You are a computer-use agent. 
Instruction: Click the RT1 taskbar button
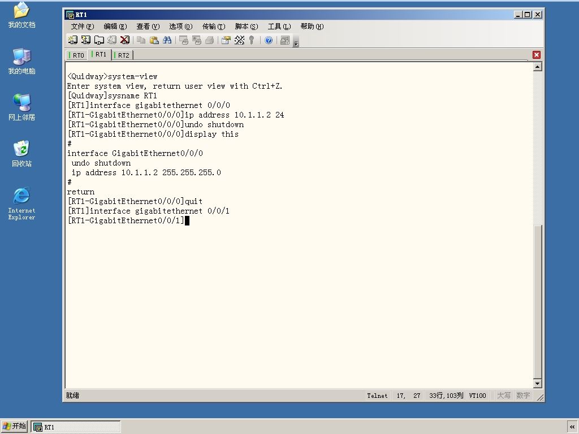click(76, 427)
